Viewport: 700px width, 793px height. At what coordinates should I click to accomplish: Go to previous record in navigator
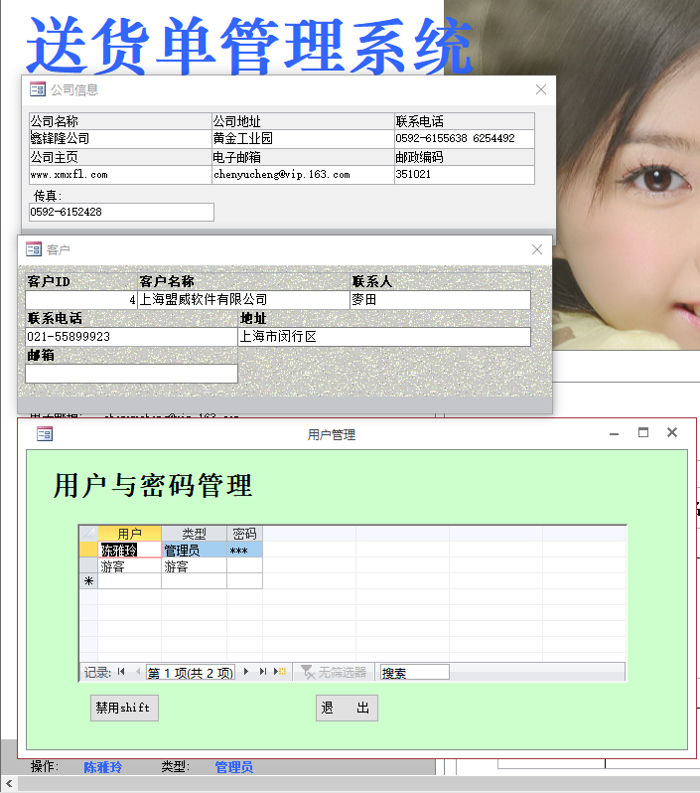pos(137,673)
